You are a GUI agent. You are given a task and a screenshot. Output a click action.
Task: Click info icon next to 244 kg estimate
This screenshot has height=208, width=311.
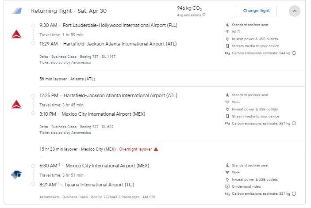click(294, 53)
